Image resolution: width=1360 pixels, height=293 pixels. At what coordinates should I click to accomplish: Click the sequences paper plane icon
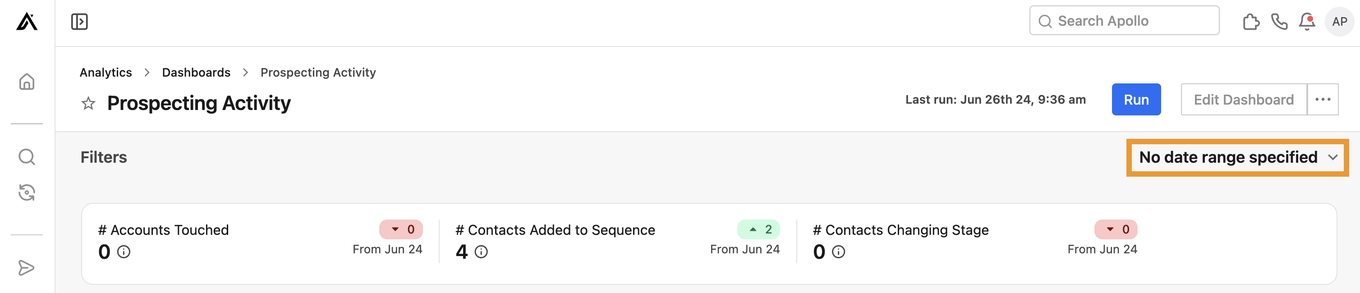point(28,269)
